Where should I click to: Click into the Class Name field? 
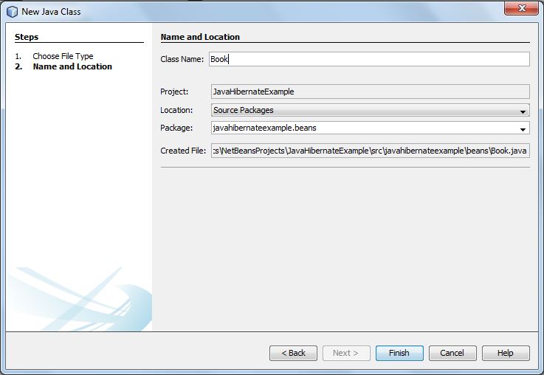coord(369,59)
